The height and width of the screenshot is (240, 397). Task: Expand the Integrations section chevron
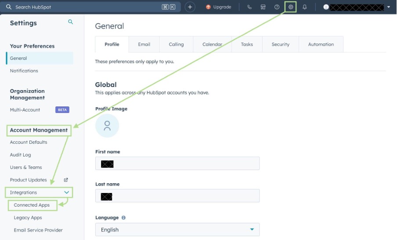click(67, 193)
